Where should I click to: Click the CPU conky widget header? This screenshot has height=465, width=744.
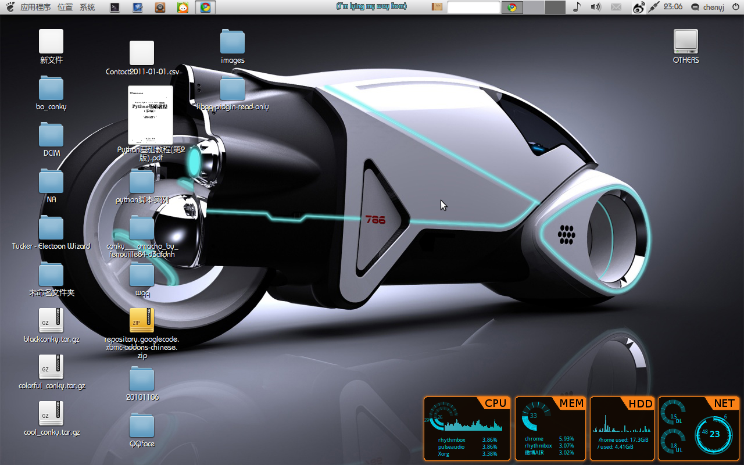[495, 403]
